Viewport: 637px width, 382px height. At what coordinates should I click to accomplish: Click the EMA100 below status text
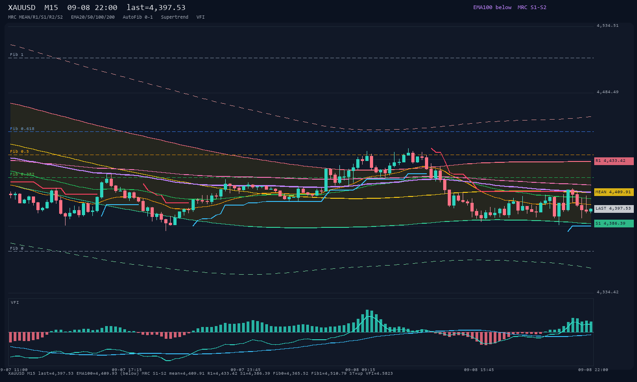[x=492, y=7]
